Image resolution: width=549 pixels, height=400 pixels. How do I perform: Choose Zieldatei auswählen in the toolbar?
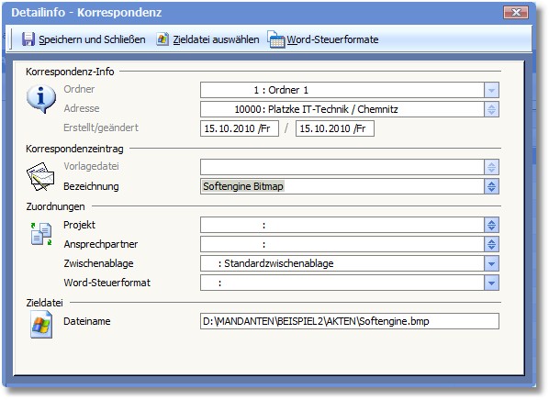[x=216, y=39]
